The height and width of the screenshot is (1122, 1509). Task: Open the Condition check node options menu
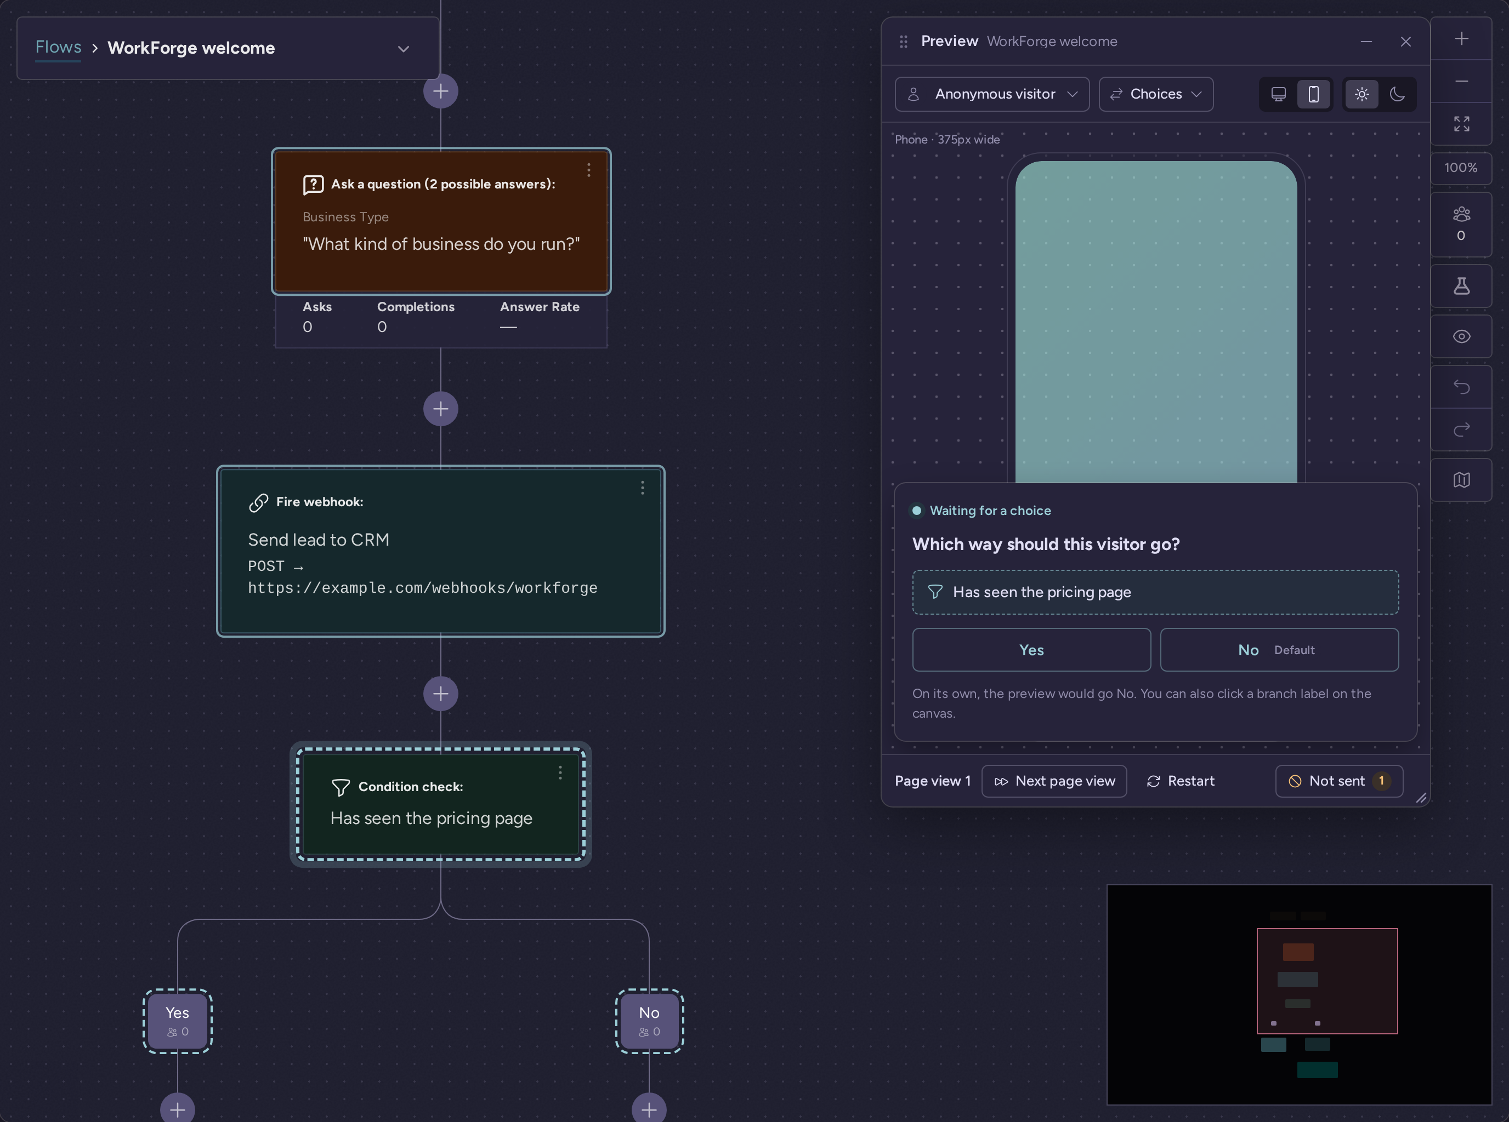click(x=560, y=772)
